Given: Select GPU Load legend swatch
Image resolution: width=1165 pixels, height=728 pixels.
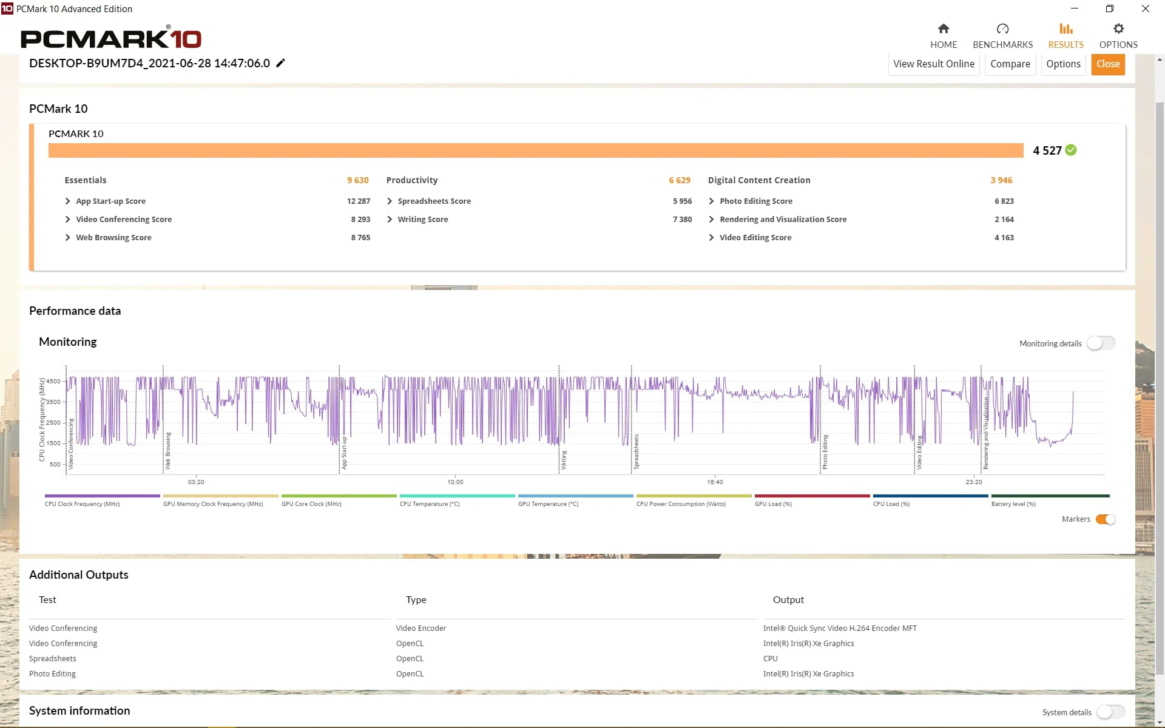Looking at the screenshot, I should pyautogui.click(x=812, y=496).
